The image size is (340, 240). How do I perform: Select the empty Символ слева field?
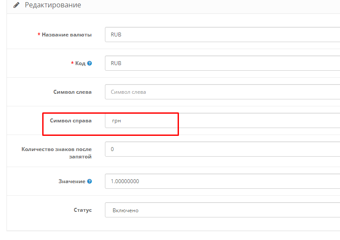coord(222,92)
